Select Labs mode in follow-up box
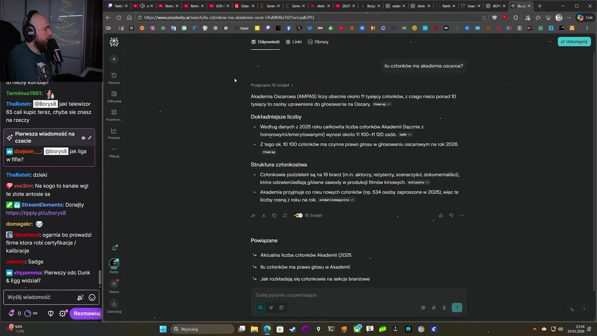Screen dimensions: 597x336 [282, 308]
